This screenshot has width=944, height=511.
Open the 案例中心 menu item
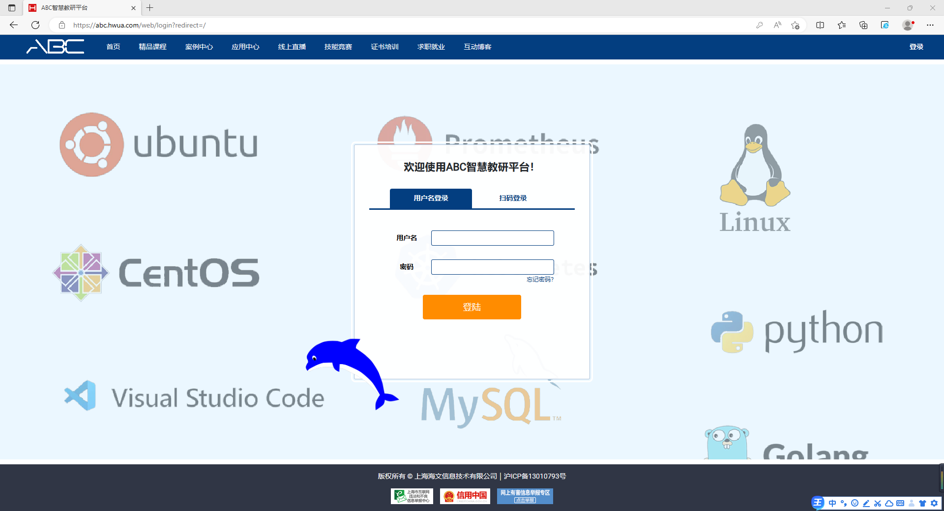(x=199, y=47)
